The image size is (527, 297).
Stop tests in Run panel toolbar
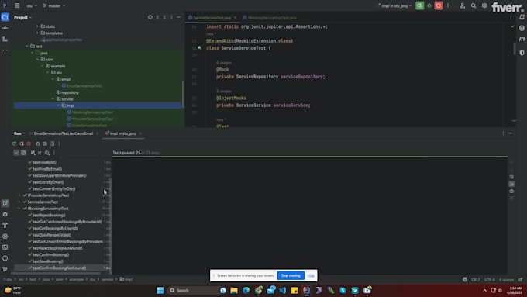29,143
